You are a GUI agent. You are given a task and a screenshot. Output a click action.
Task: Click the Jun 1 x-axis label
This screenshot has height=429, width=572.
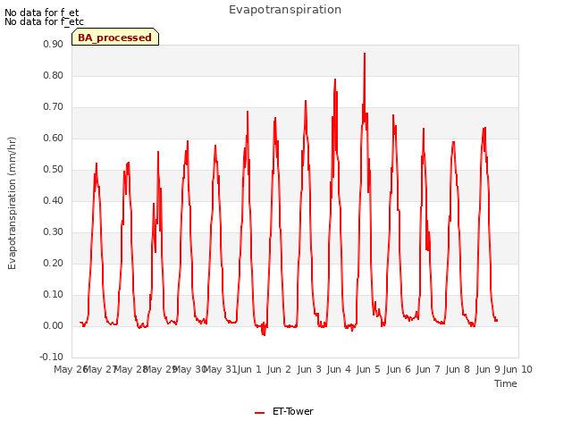pos(249,369)
